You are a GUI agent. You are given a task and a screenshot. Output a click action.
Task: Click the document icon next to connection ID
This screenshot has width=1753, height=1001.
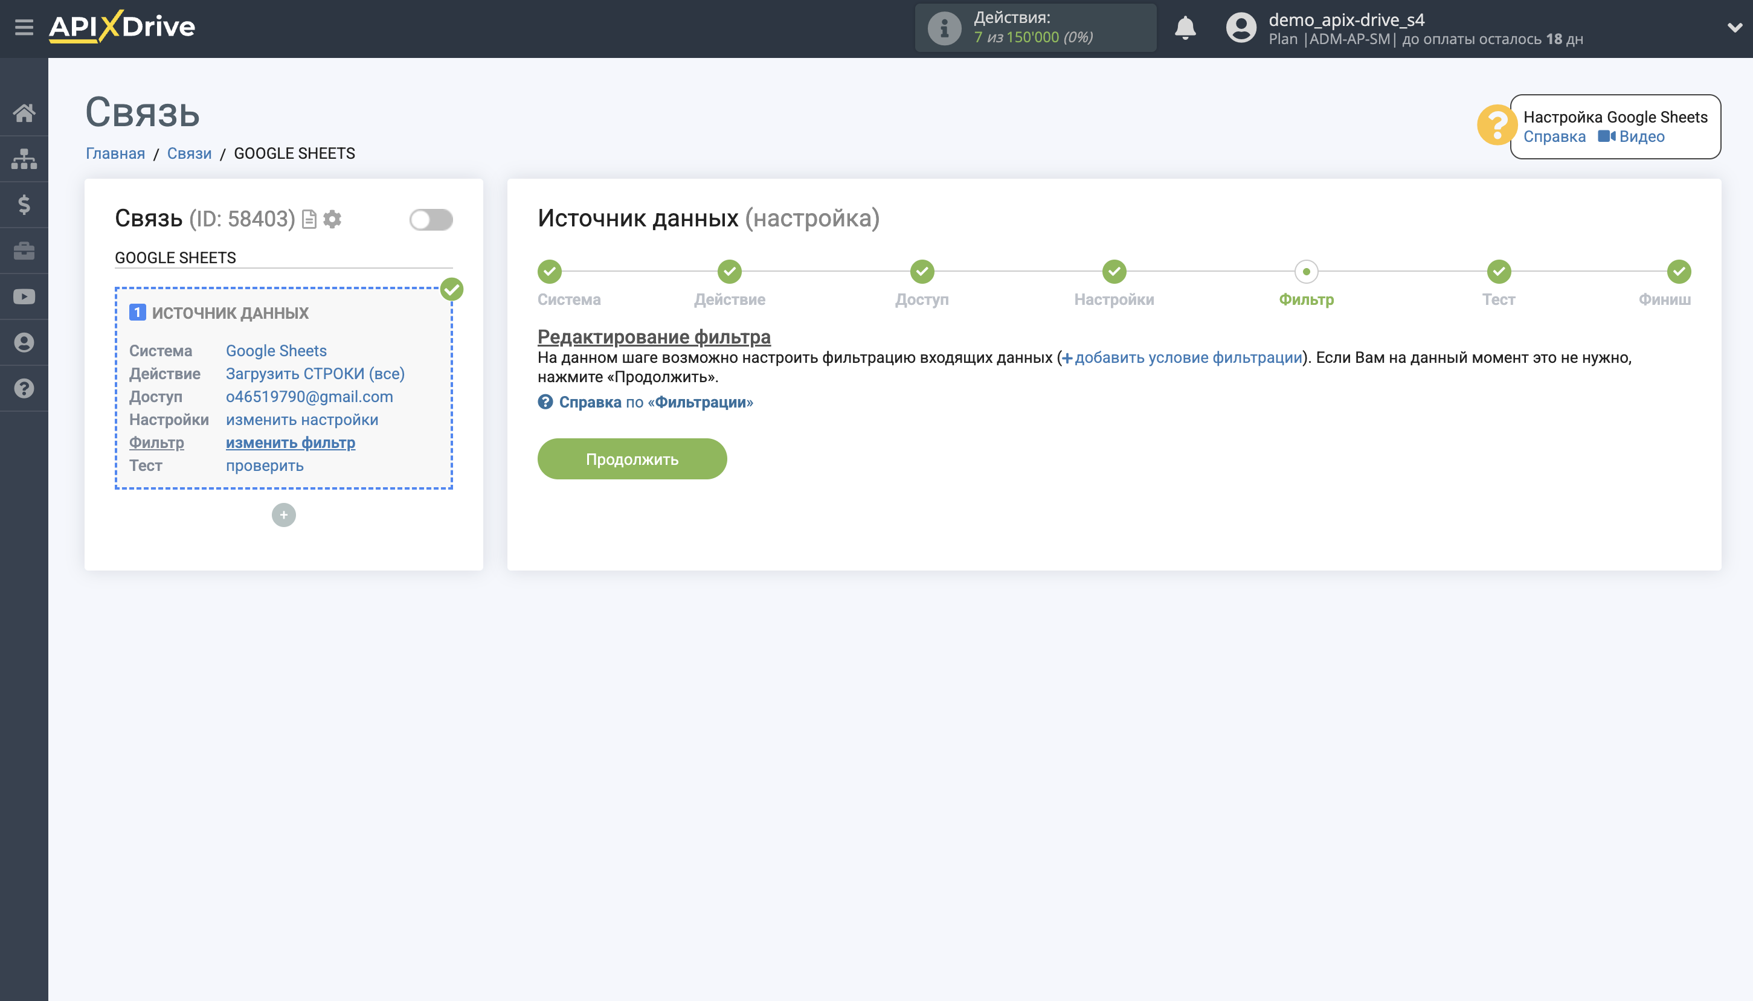[x=309, y=219]
